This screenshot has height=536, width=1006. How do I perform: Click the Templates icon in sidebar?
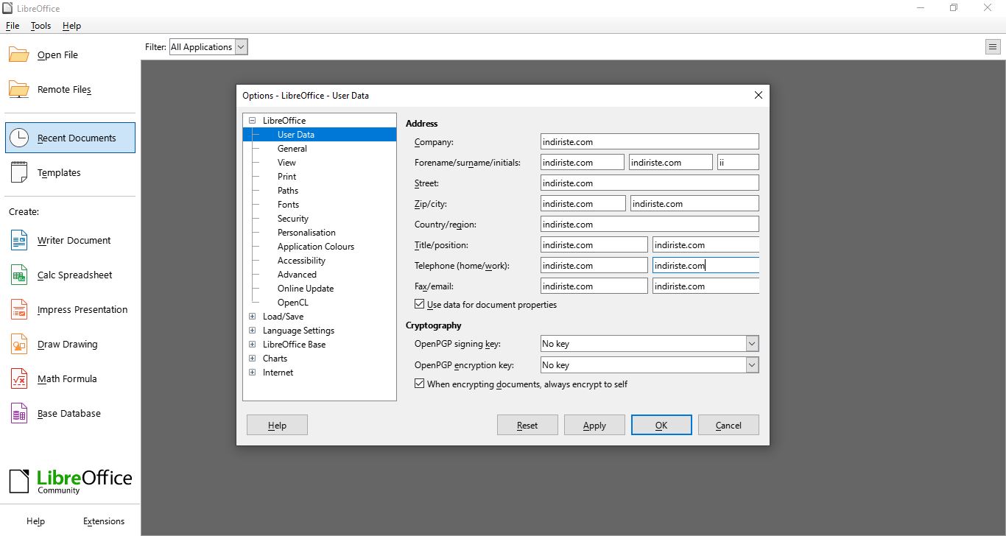point(19,172)
